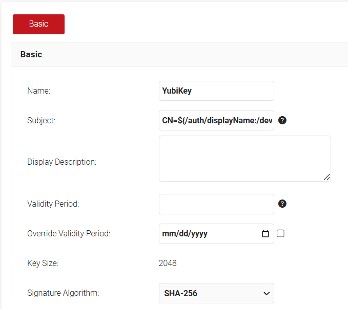Viewport: 348px width, 309px height.
Task: Select the yyyy year segment of date
Action: pyautogui.click(x=198, y=234)
